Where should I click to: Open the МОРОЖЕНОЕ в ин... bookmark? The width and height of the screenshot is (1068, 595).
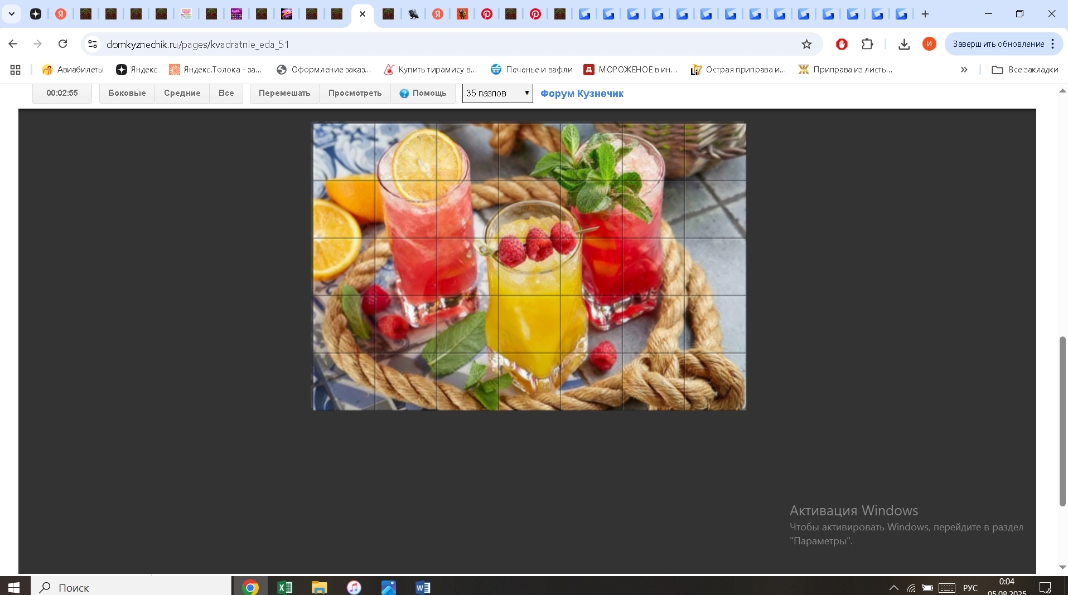(630, 70)
